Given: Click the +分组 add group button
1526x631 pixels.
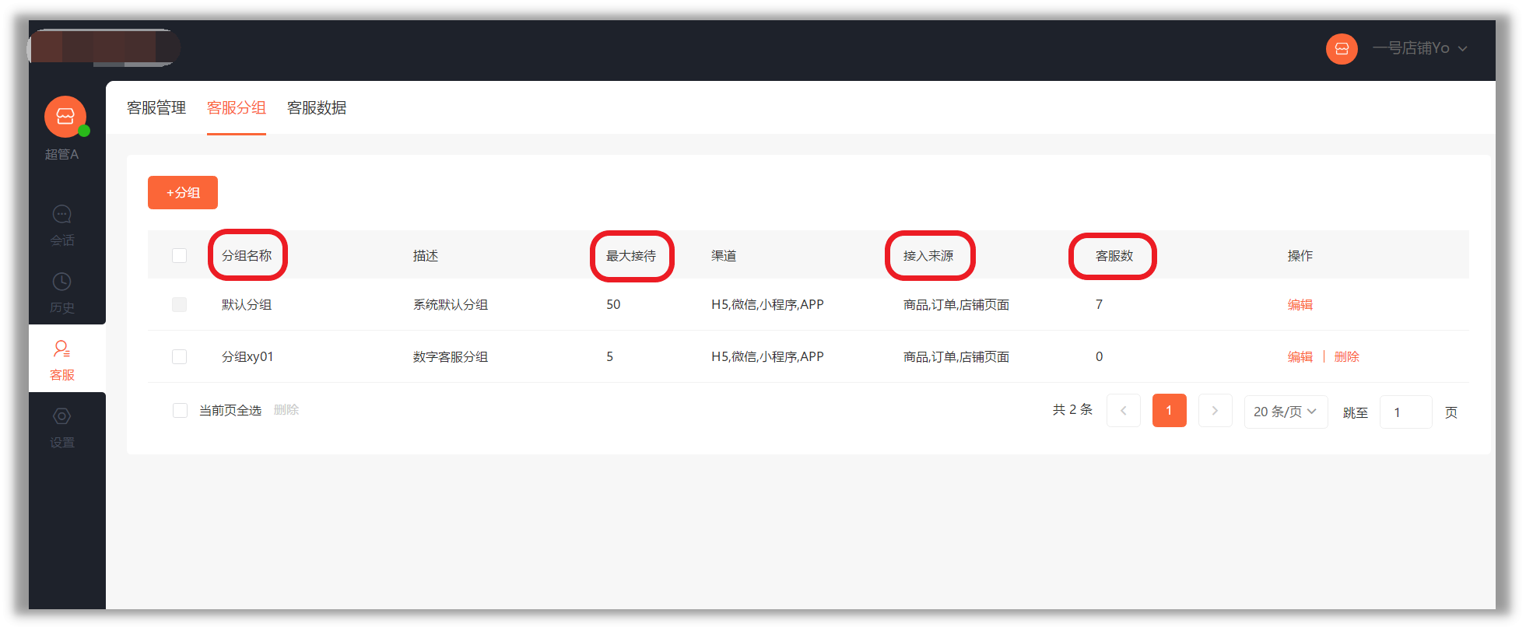Looking at the screenshot, I should point(183,193).
